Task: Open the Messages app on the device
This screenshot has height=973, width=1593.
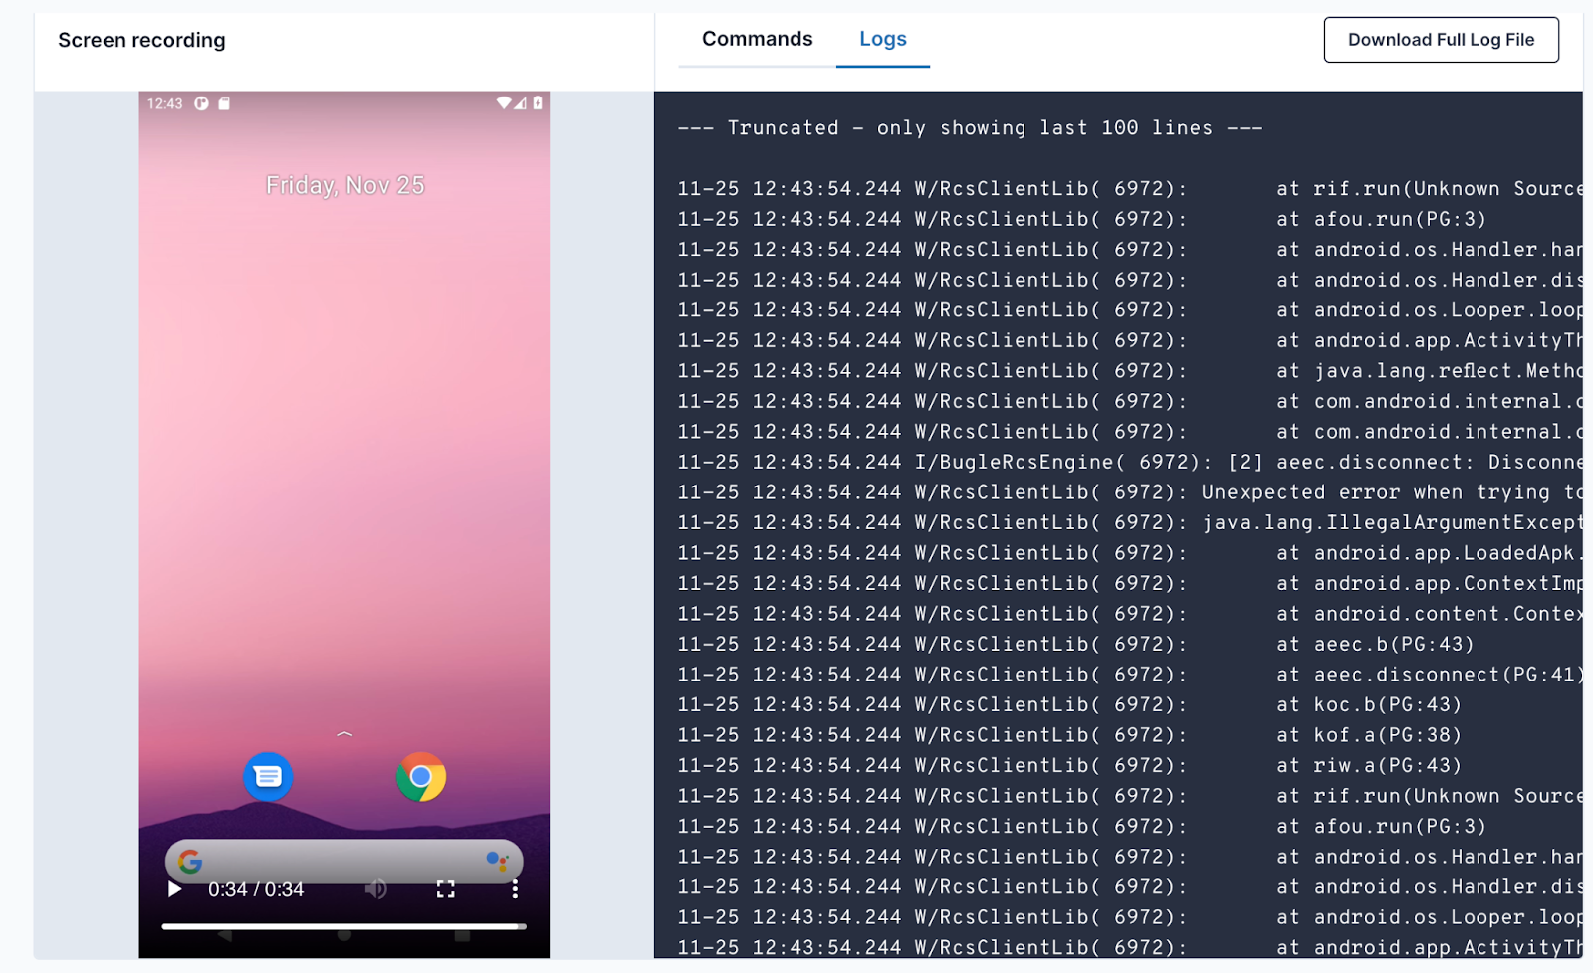Action: 267,777
